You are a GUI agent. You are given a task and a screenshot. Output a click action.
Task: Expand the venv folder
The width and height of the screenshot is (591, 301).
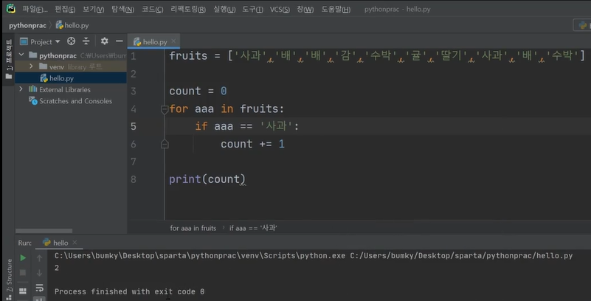[31, 66]
